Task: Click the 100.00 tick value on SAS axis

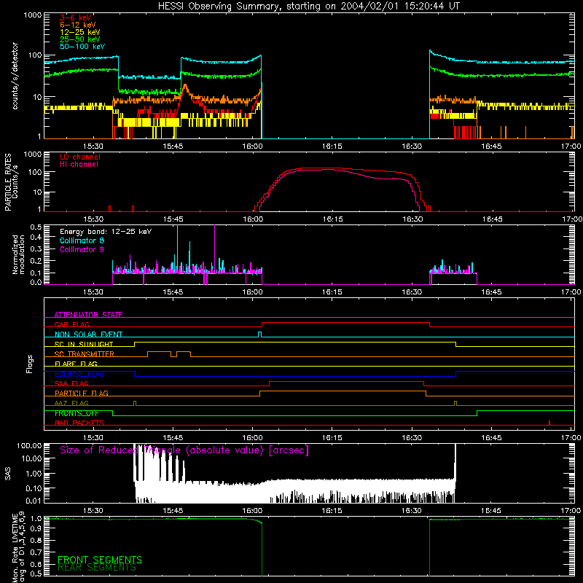Action: 29,445
